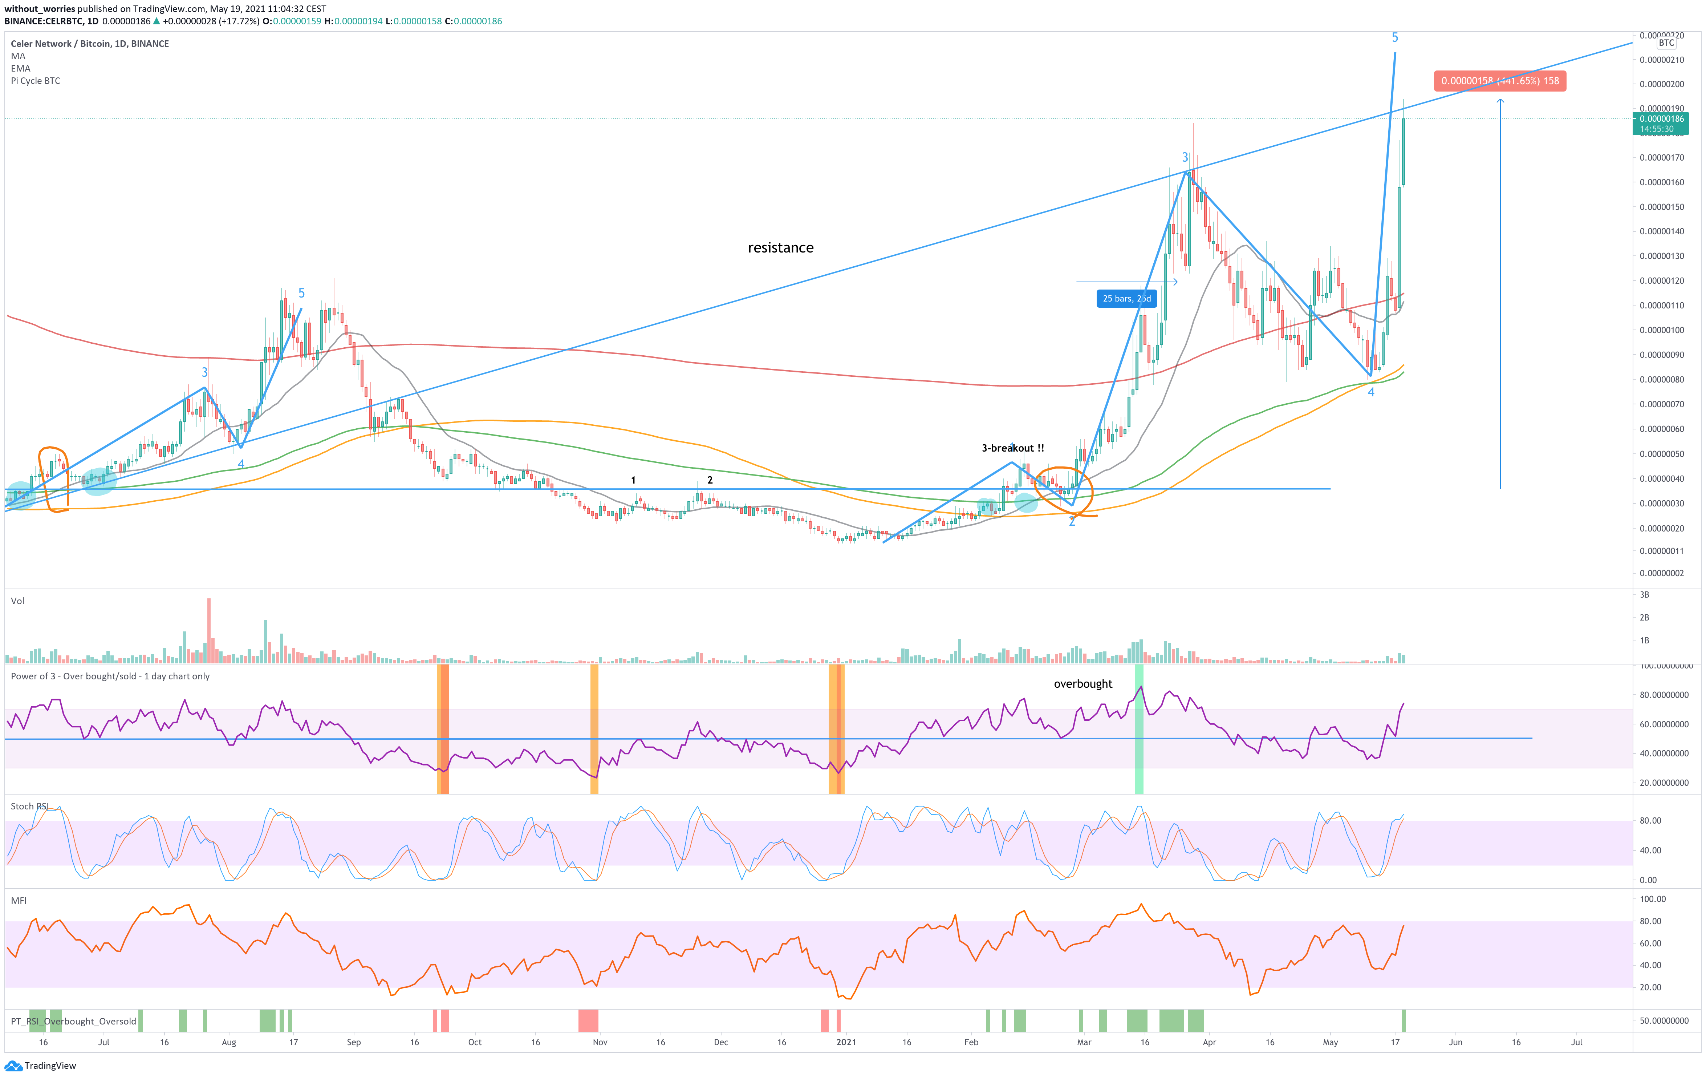
Task: Click the 0.00 Stoch RSI axis label
Action: (1648, 880)
